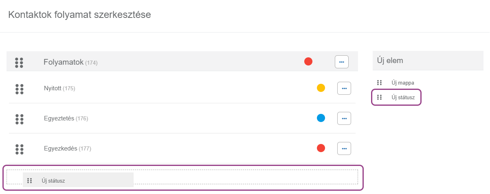Click yellow color dot of Nyitott
Image resolution: width=490 pixels, height=194 pixels.
(321, 88)
